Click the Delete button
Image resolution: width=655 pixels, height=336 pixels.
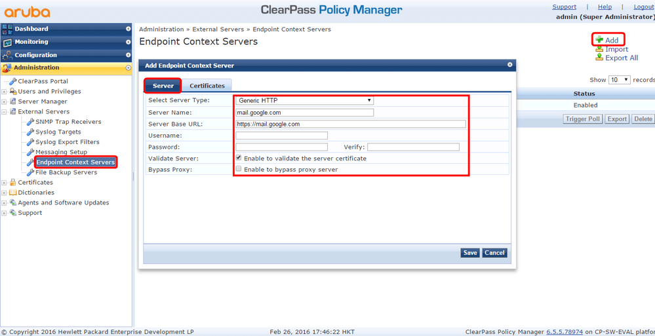[643, 119]
